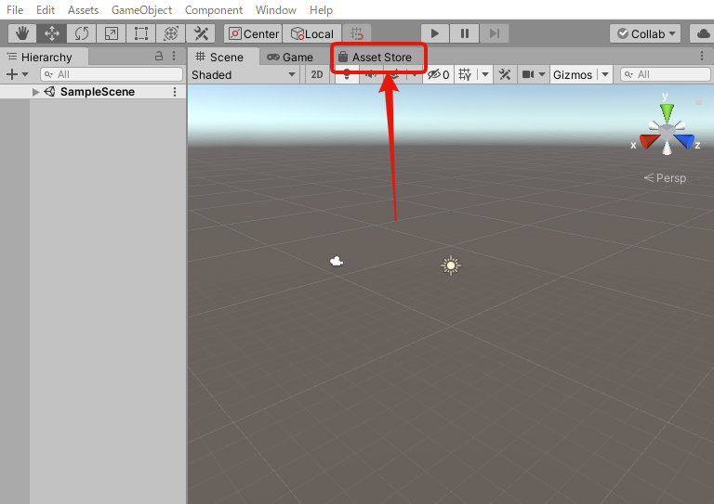The height and width of the screenshot is (504, 714).
Task: Toggle Gizmos button
Action: (x=573, y=74)
